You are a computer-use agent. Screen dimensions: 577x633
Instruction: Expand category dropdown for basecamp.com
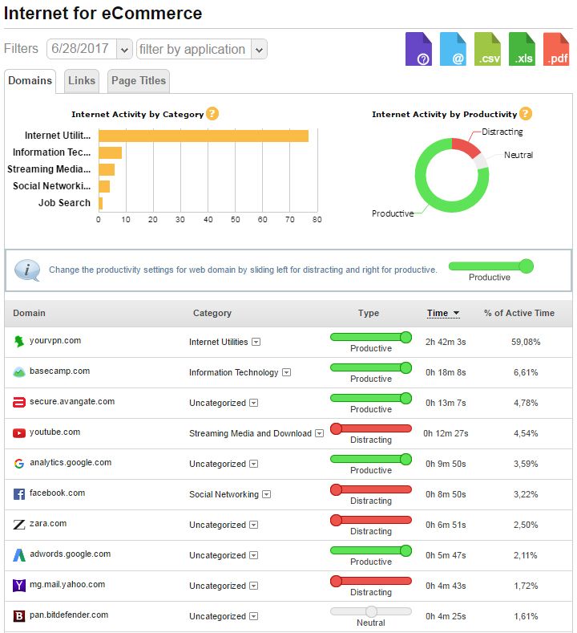(x=286, y=372)
